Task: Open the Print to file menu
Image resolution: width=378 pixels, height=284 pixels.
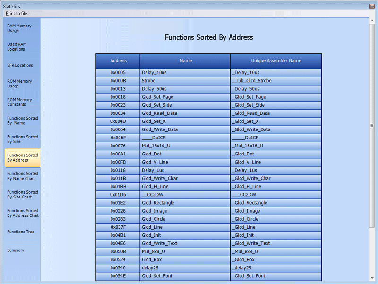Action: click(16, 14)
